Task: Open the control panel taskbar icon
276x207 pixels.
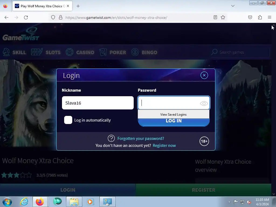Action: pos(107,202)
